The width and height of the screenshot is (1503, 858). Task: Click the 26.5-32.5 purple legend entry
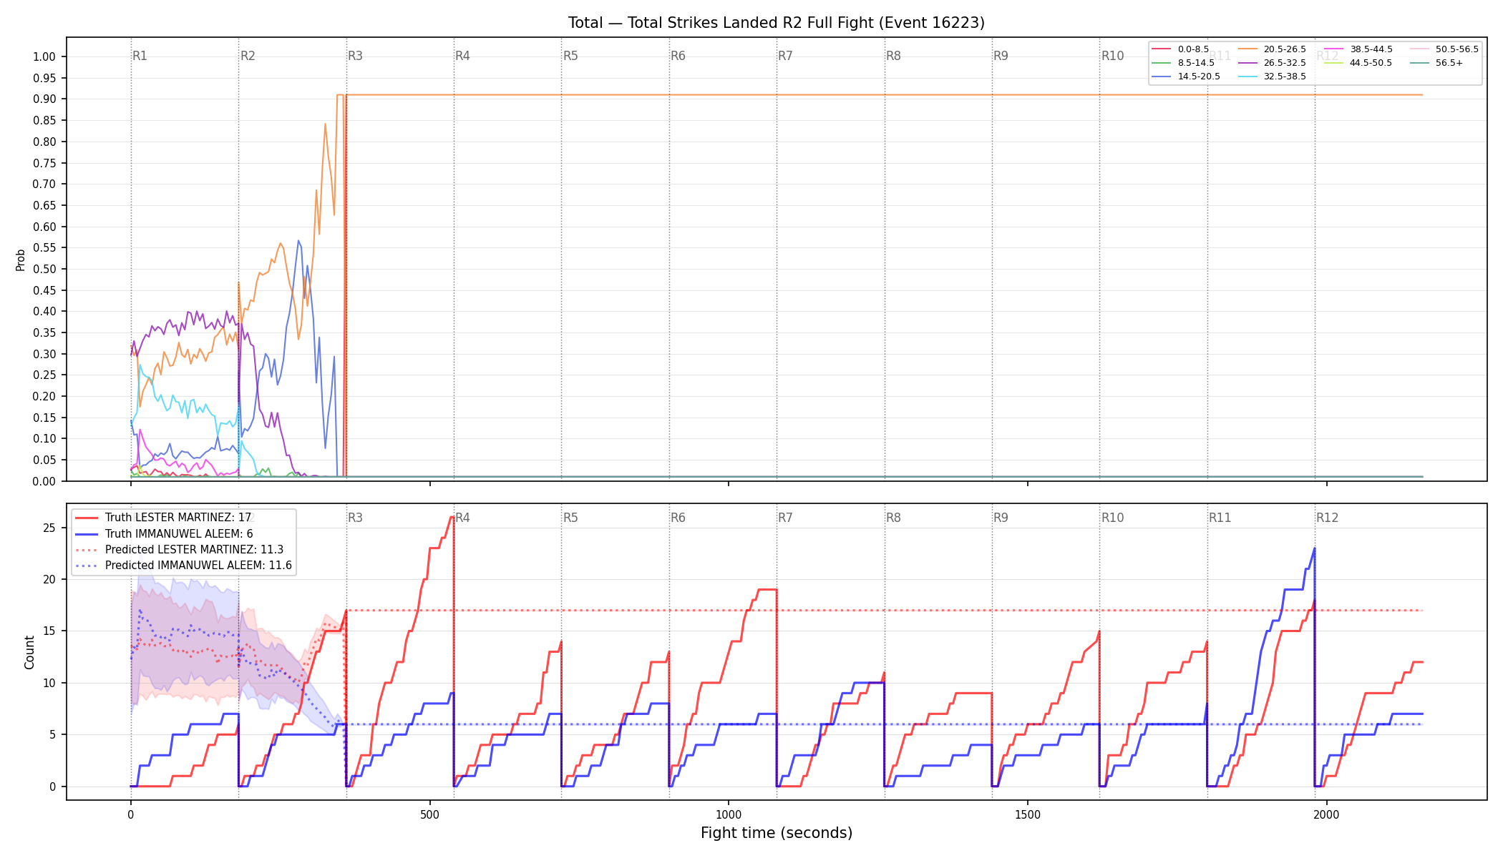[1272, 63]
